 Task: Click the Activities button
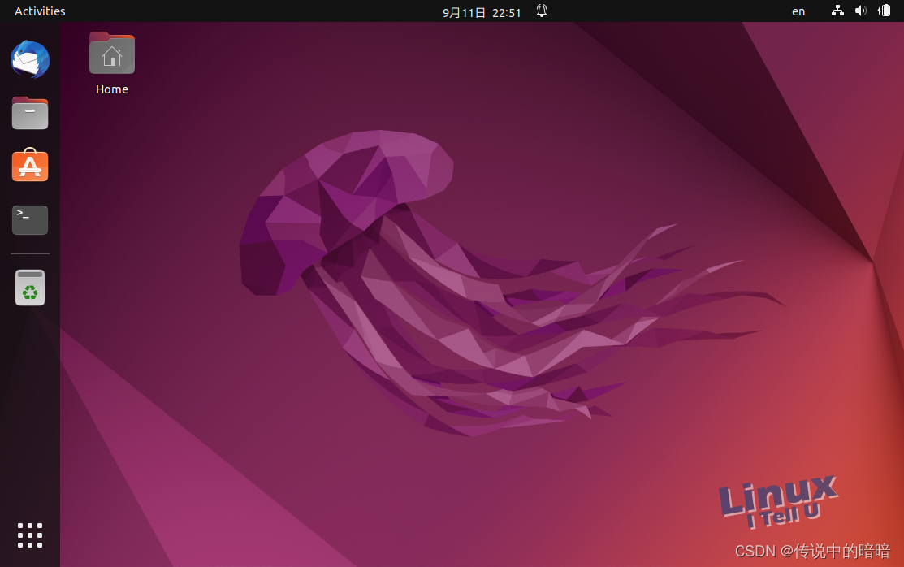click(40, 11)
